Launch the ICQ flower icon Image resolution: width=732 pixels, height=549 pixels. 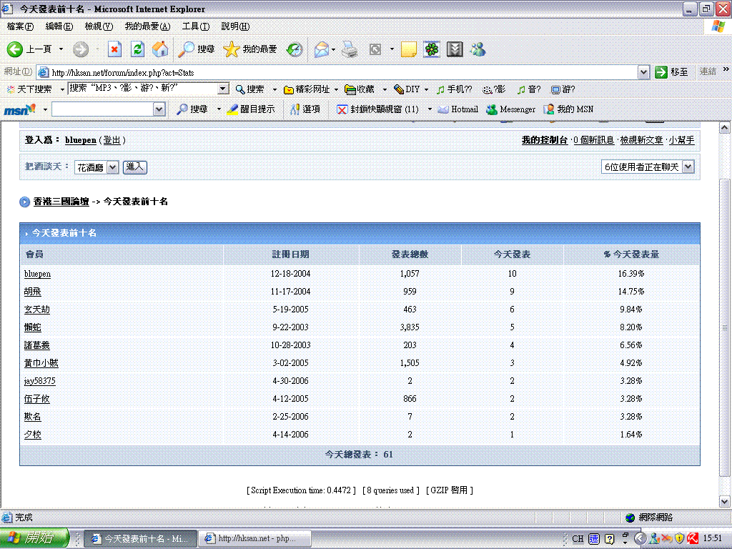[x=432, y=49]
